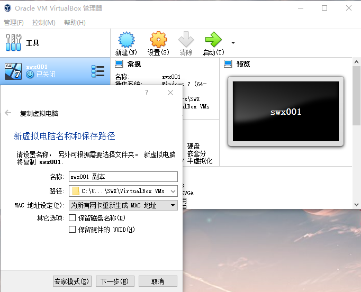
Task: Open the Tools (工具) icon
Action: coord(13,43)
